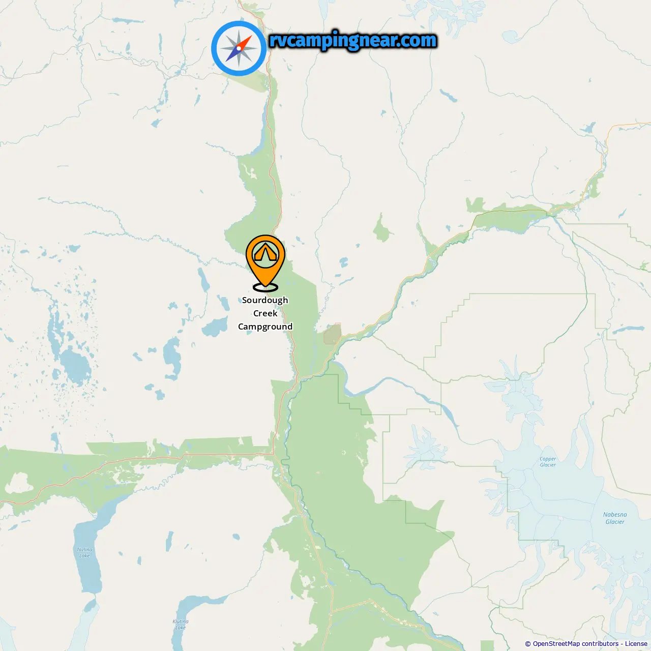Click the Klutina Lake text label
The width and height of the screenshot is (651, 651).
coord(181,625)
